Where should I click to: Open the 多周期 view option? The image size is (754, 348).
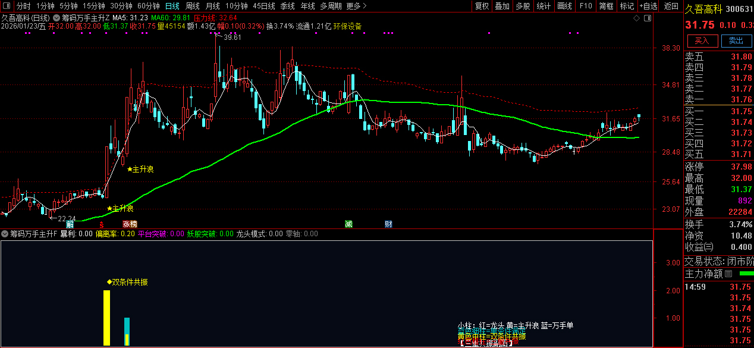[x=331, y=6]
